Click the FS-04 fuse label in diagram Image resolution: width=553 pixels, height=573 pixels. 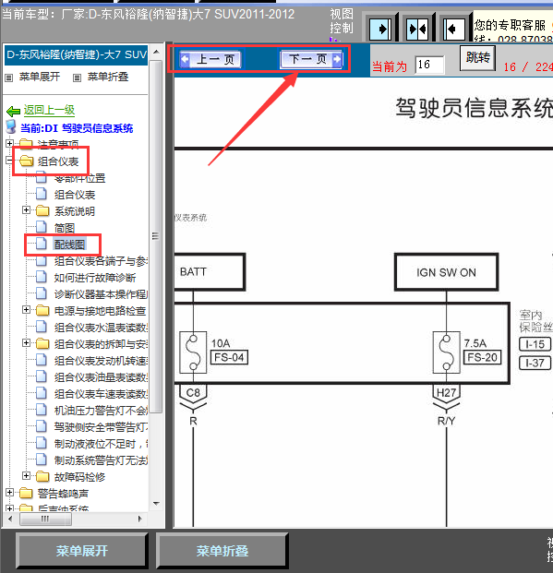click(x=229, y=357)
